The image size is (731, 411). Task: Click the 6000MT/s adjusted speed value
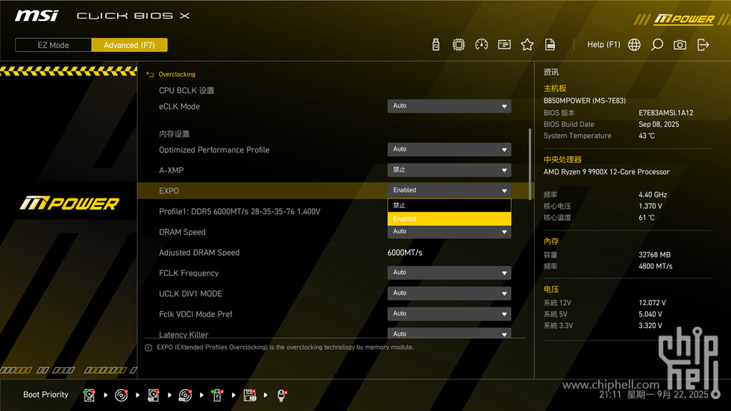tap(404, 253)
